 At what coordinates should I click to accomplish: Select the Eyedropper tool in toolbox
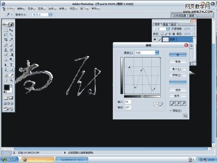coord(11,75)
